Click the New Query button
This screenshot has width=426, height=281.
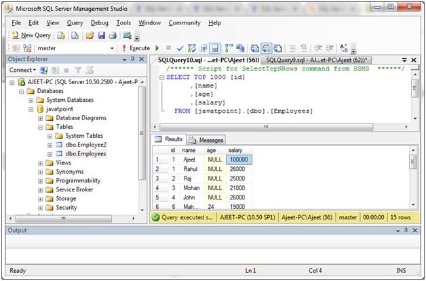pos(31,35)
